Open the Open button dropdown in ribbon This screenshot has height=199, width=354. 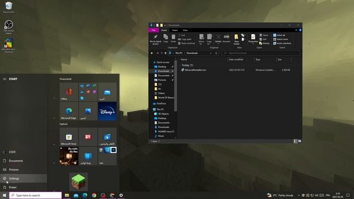264,35
